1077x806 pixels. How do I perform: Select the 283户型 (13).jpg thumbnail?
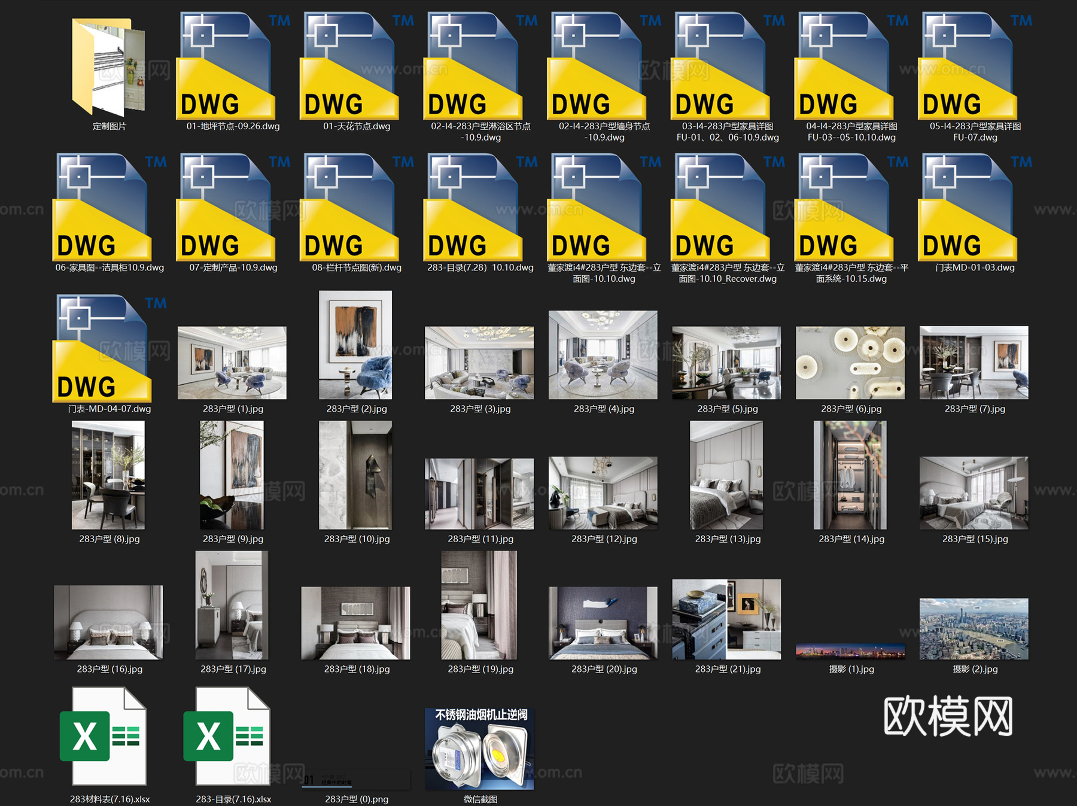pos(726,475)
